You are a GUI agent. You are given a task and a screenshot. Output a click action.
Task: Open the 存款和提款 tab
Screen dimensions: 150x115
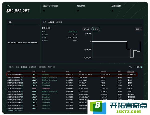point(42,67)
